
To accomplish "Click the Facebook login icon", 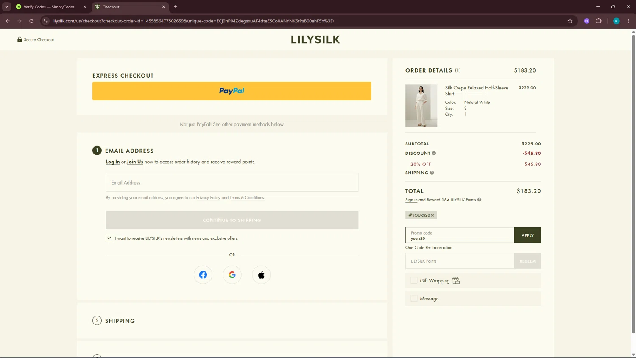I will 203,275.
